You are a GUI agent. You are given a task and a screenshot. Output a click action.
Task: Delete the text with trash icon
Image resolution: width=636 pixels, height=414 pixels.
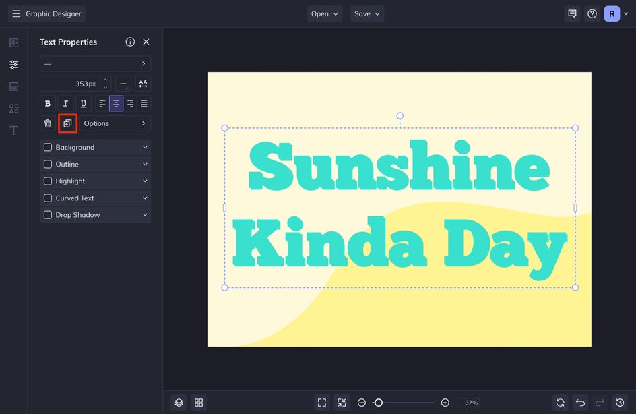[48, 123]
